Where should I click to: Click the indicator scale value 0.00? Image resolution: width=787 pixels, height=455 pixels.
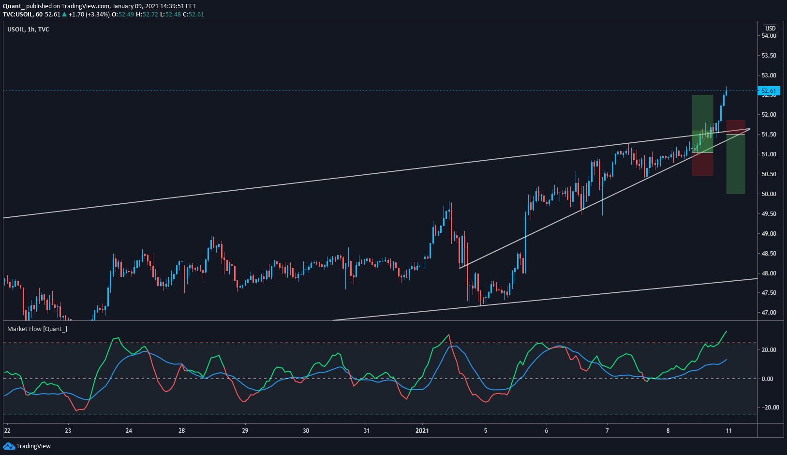tap(767, 379)
